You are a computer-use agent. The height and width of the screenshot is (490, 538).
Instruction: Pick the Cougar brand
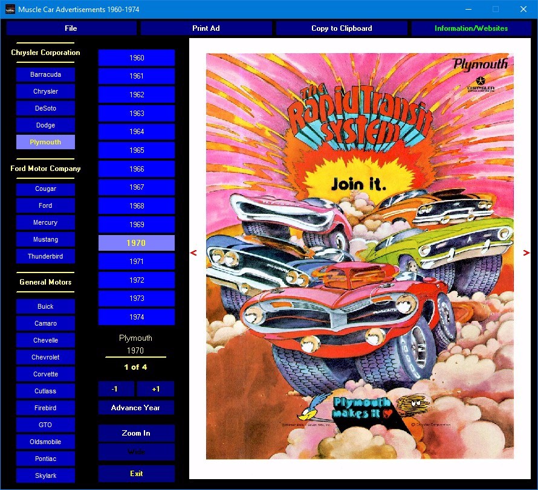(x=45, y=189)
